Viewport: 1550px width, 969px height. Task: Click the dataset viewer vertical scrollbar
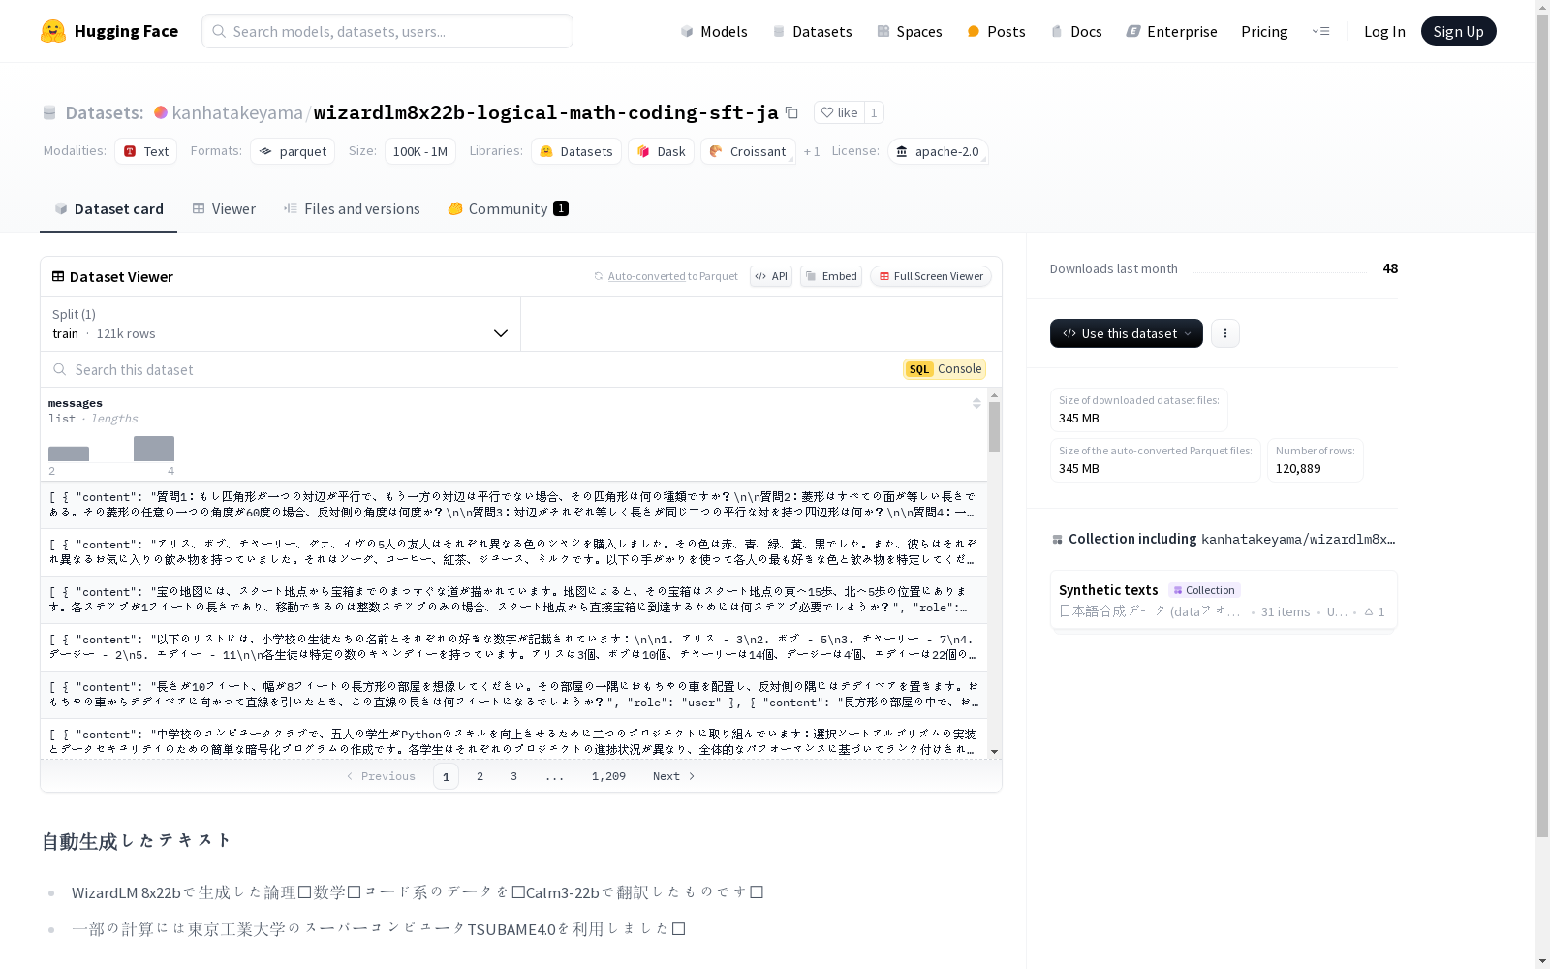pyautogui.click(x=994, y=427)
